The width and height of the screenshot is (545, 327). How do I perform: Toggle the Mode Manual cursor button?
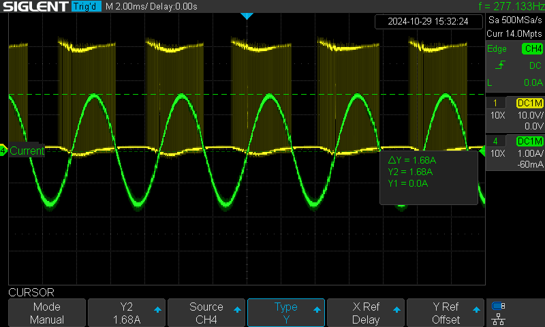pyautogui.click(x=47, y=313)
